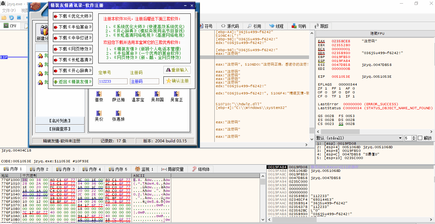Focus the 定单号 order number field
This screenshot has width=435, height=224.
click(x=113, y=81)
